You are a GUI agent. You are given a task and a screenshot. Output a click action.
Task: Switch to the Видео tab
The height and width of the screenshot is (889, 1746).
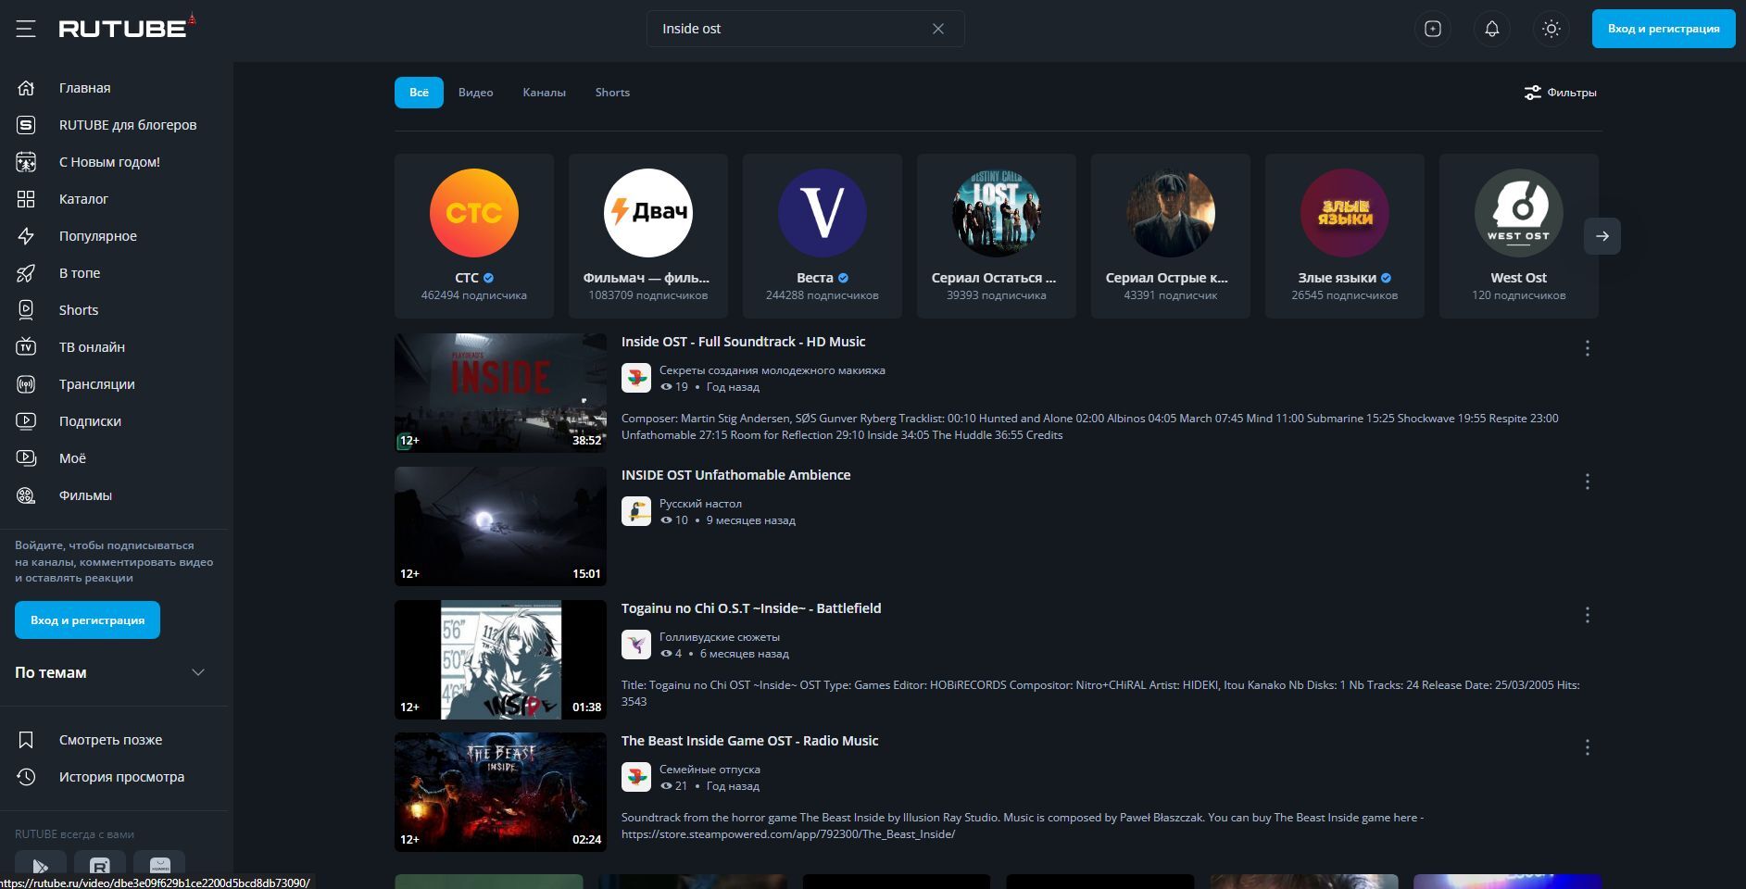pos(475,93)
